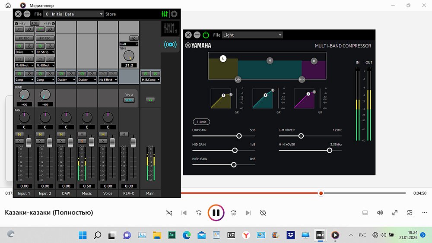Open media player more options menu
Image resolution: width=432 pixels, height=243 pixels.
click(425, 212)
